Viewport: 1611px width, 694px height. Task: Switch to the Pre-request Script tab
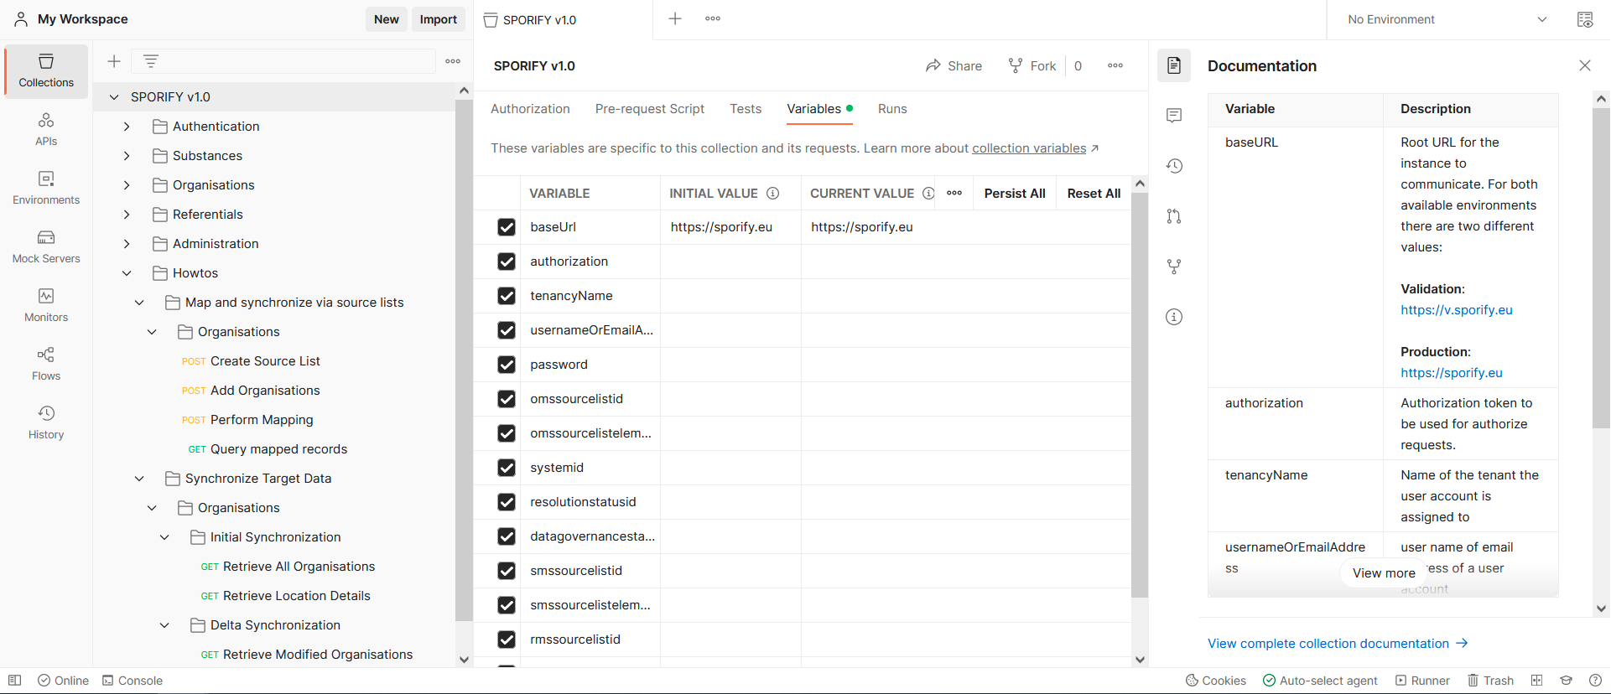pos(649,109)
